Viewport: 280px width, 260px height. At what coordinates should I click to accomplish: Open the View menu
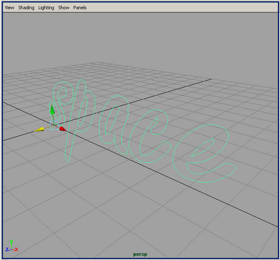[9, 8]
